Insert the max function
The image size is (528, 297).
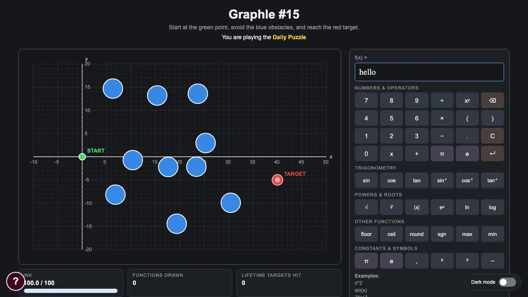pyautogui.click(x=467, y=234)
